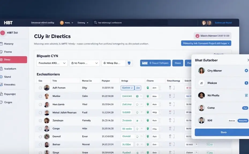Tick the checkbox next to Zandman
The width and height of the screenshot is (249, 154).
click(40, 121)
